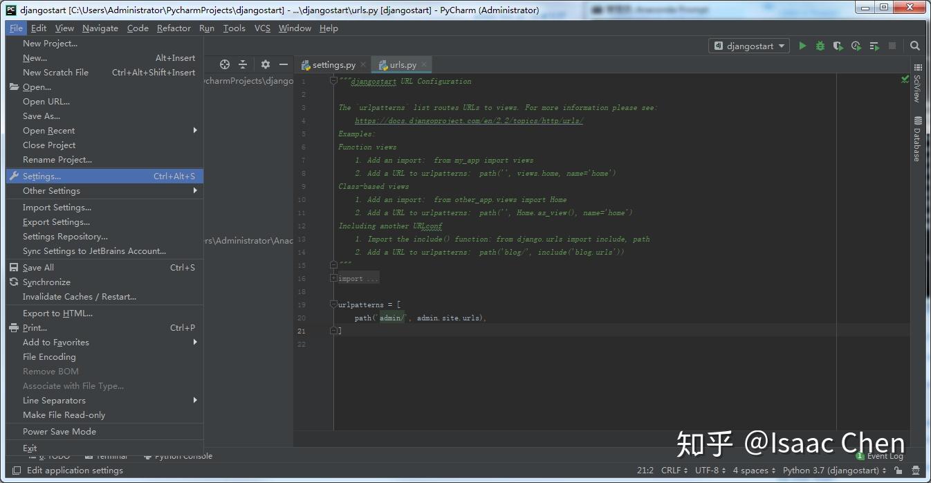Hide the project panel with the minus icon
Image resolution: width=931 pixels, height=483 pixels.
click(x=284, y=64)
